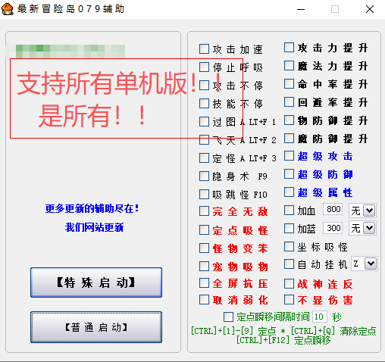
Task: Toggle the 停止呼吸 checkbox
Action: 204,67
